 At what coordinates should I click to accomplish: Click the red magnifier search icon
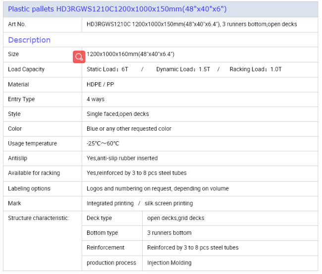[x=79, y=56]
